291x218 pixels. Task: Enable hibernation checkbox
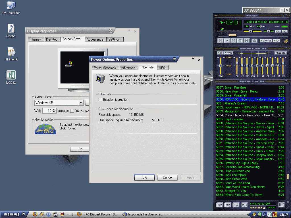[100, 100]
